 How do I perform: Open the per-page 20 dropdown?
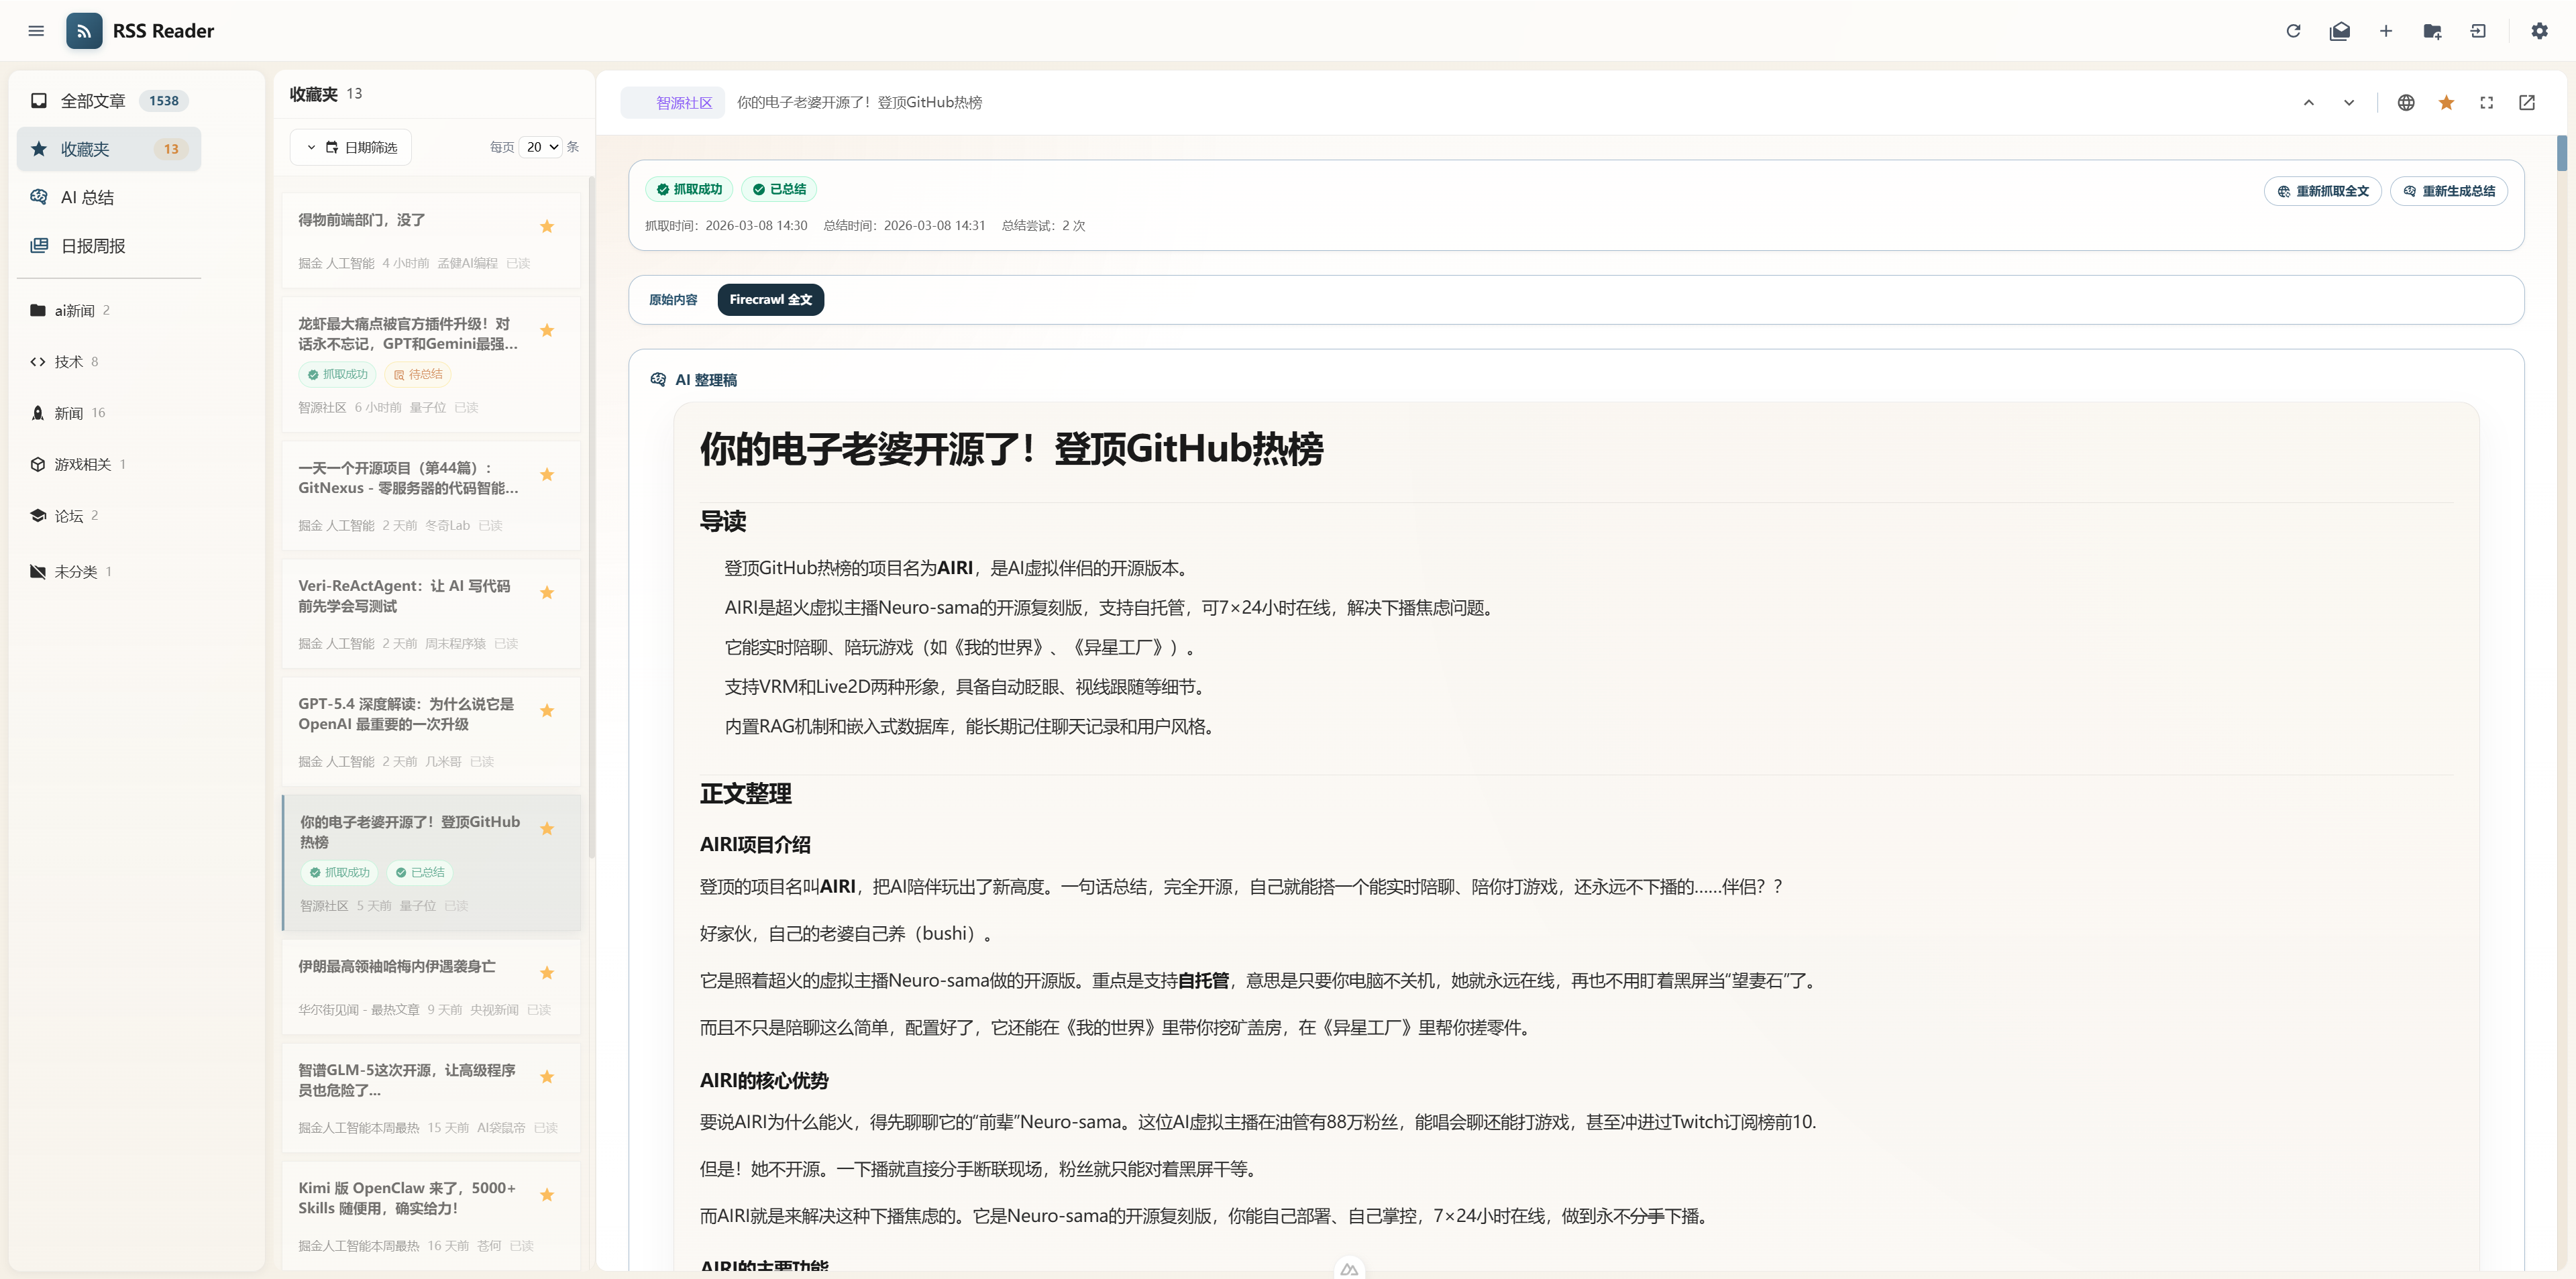point(541,147)
